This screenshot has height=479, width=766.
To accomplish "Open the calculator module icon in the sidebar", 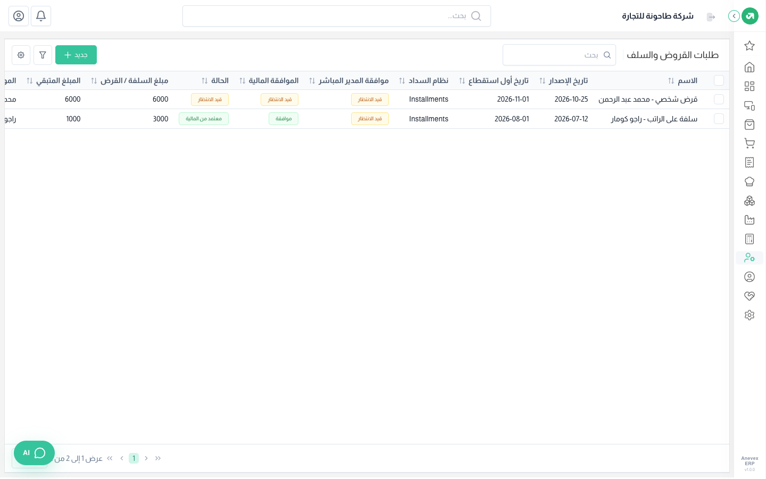I will pyautogui.click(x=750, y=239).
